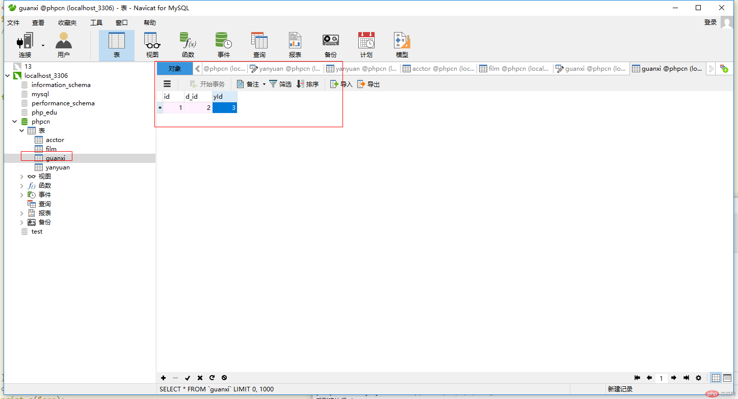738x399 pixels.
Task: Go to last page of records
Action: pos(686,378)
